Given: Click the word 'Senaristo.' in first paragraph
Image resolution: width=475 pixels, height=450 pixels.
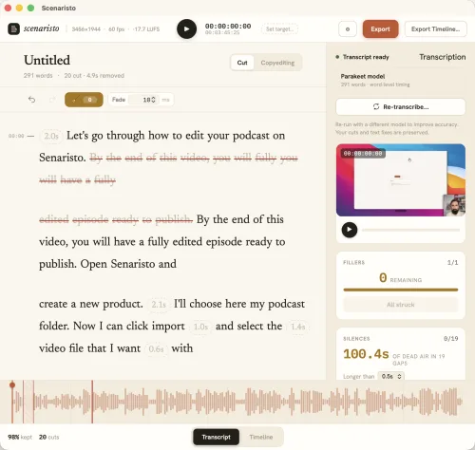Looking at the screenshot, I should [x=63, y=158].
